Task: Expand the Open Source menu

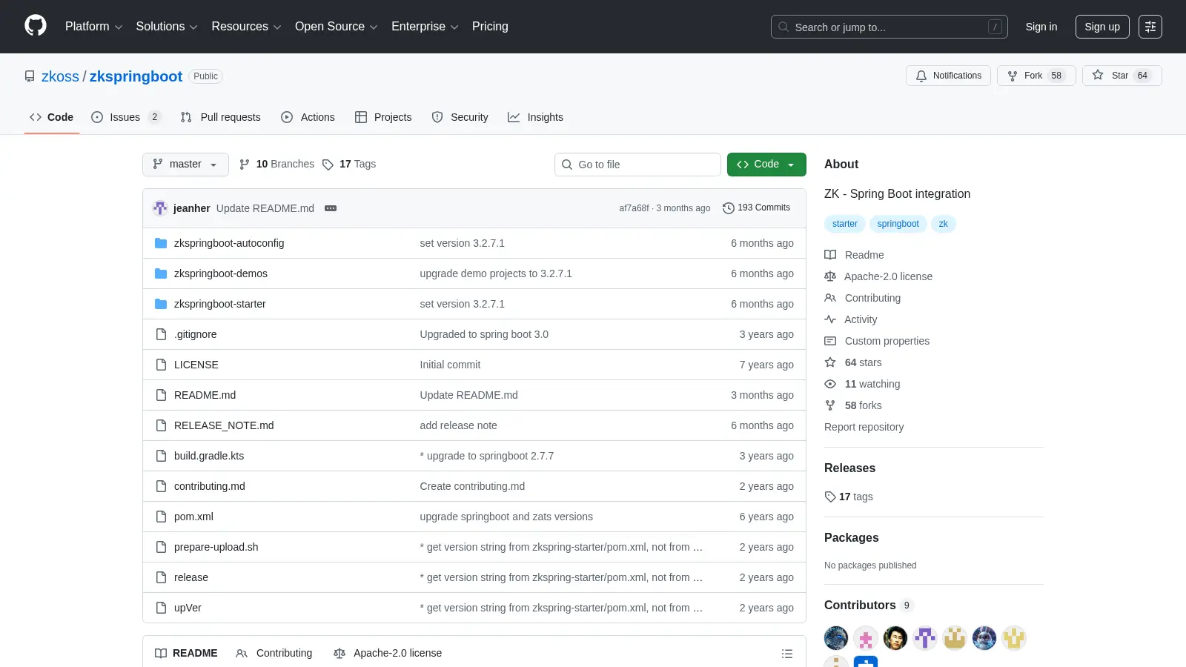Action: tap(336, 27)
